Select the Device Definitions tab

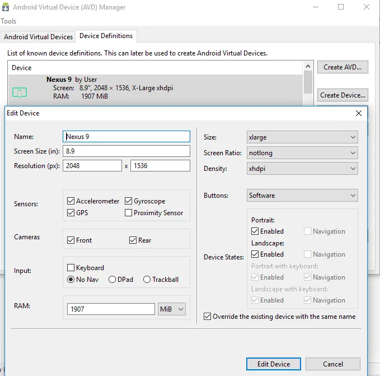pos(106,36)
